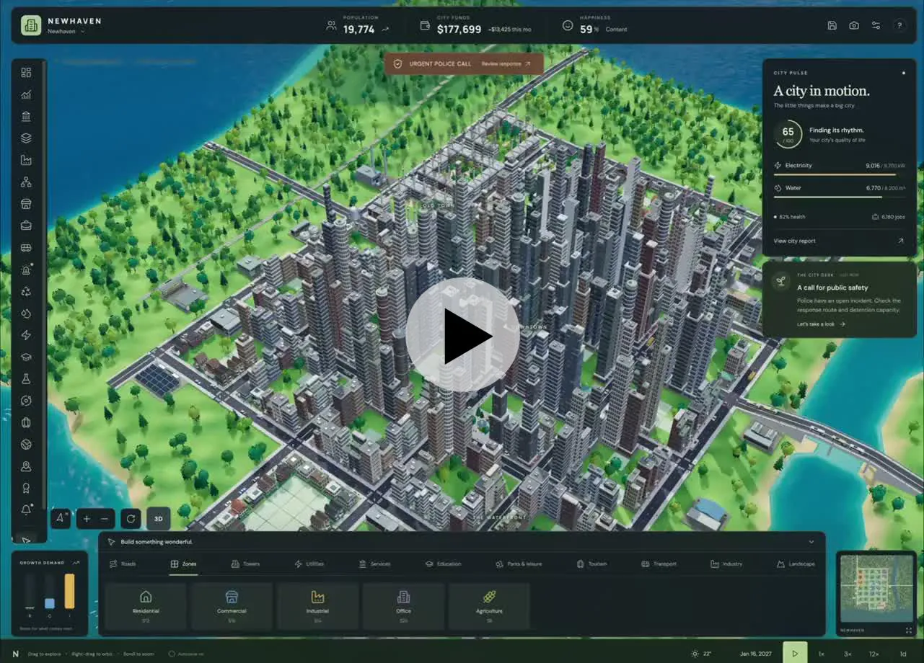Select the Residential zone card
Viewport: 924px width, 663px height.
tap(146, 606)
